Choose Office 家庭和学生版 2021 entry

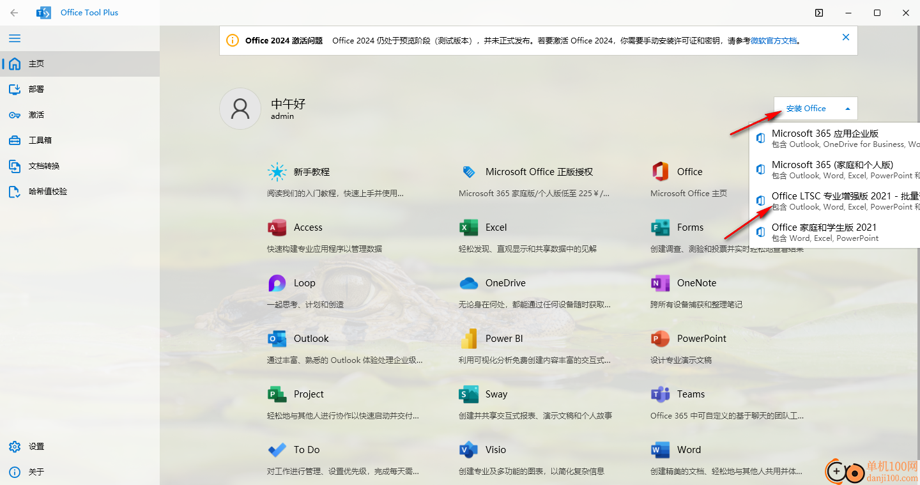(834, 233)
